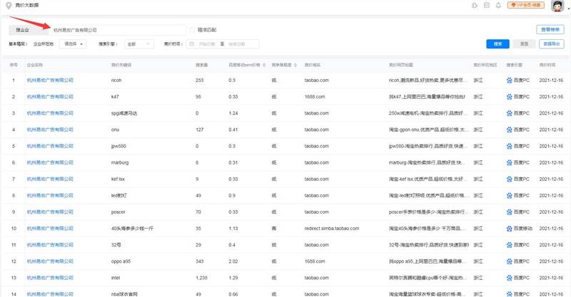571x297 pixels.
Task: Click the calendar icon in start date field
Action: point(191,44)
